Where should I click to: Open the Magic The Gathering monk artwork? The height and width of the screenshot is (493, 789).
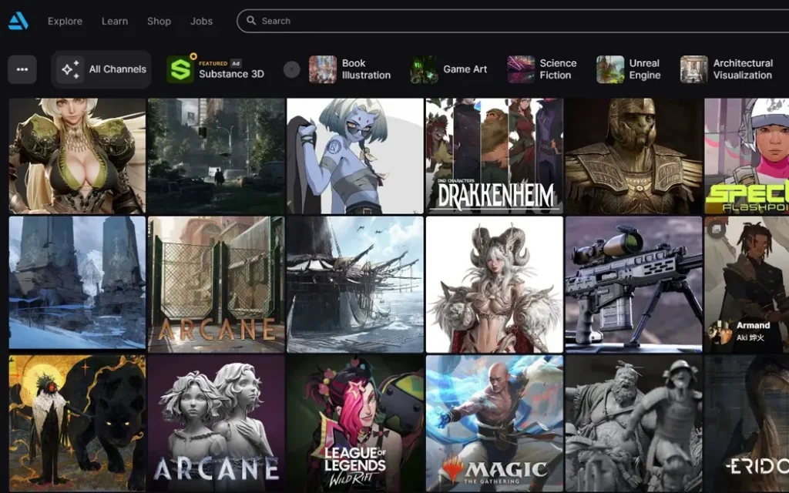[495, 423]
